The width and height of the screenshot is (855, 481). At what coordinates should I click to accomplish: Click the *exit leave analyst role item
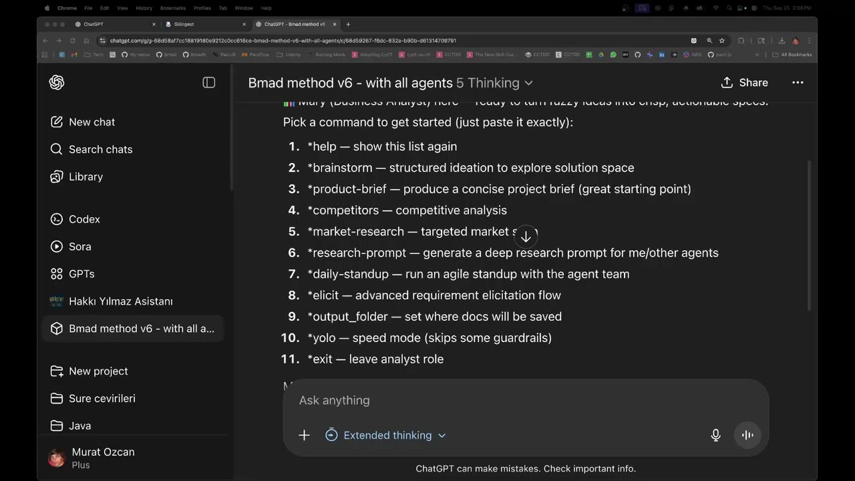[x=375, y=359]
